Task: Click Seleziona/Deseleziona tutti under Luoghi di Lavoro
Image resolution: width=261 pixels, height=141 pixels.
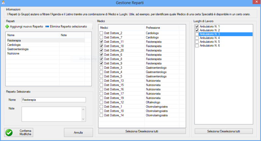Action: [x=224, y=131]
